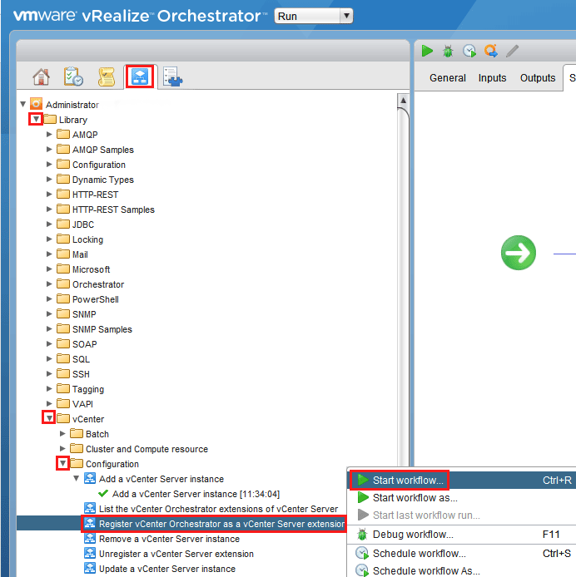This screenshot has height=577, width=576.
Task: Open the Run mode dropdown
Action: coord(313,16)
